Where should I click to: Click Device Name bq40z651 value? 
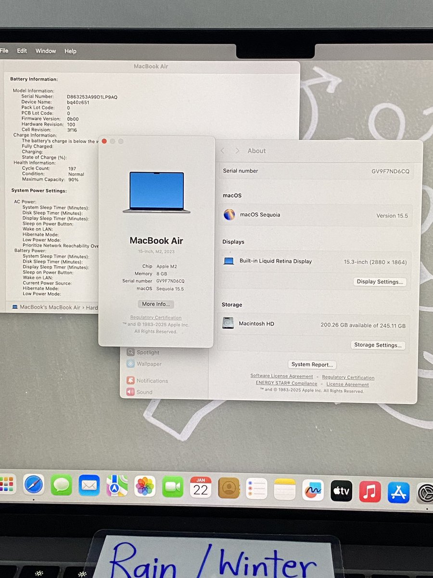78,102
